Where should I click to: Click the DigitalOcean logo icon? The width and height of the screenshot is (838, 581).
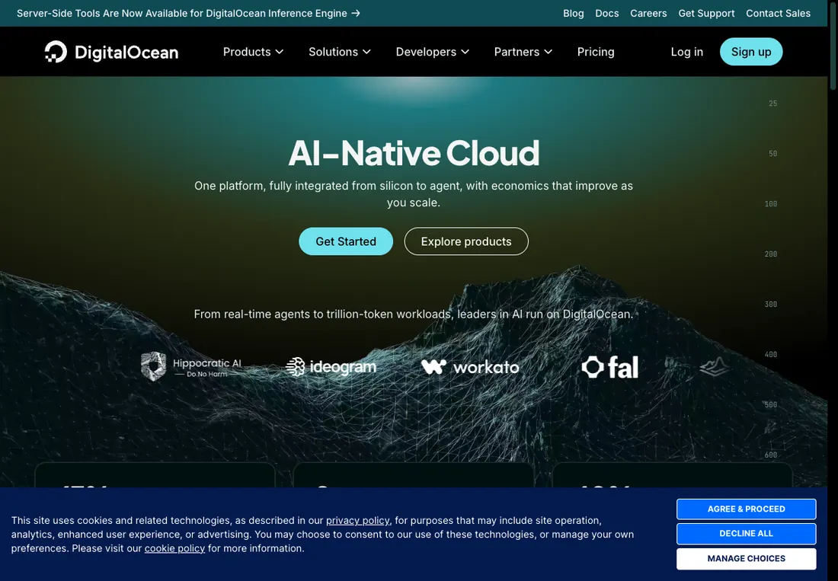(x=56, y=52)
